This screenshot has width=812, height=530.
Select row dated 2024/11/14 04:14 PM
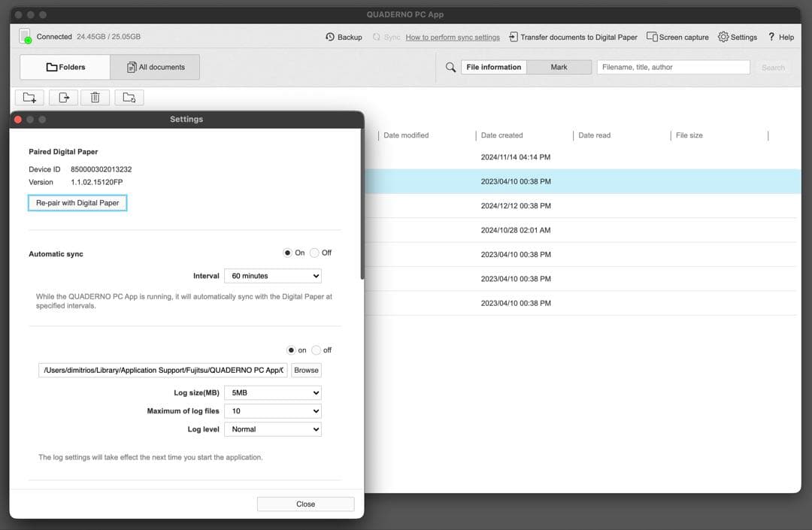580,157
